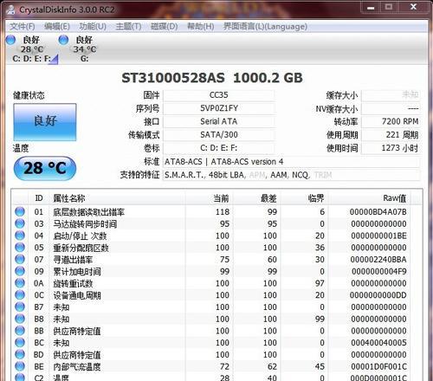Screen dimensions: 433x381
Task: Click CrystalDiskInfo app icon in title bar
Action: (x=11, y=10)
